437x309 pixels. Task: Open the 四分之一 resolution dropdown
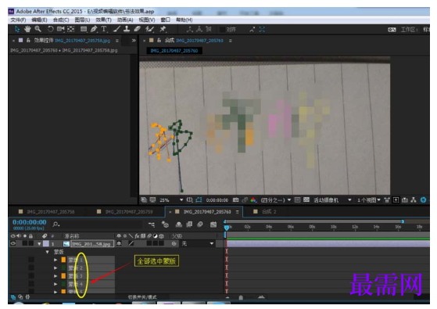click(x=276, y=200)
